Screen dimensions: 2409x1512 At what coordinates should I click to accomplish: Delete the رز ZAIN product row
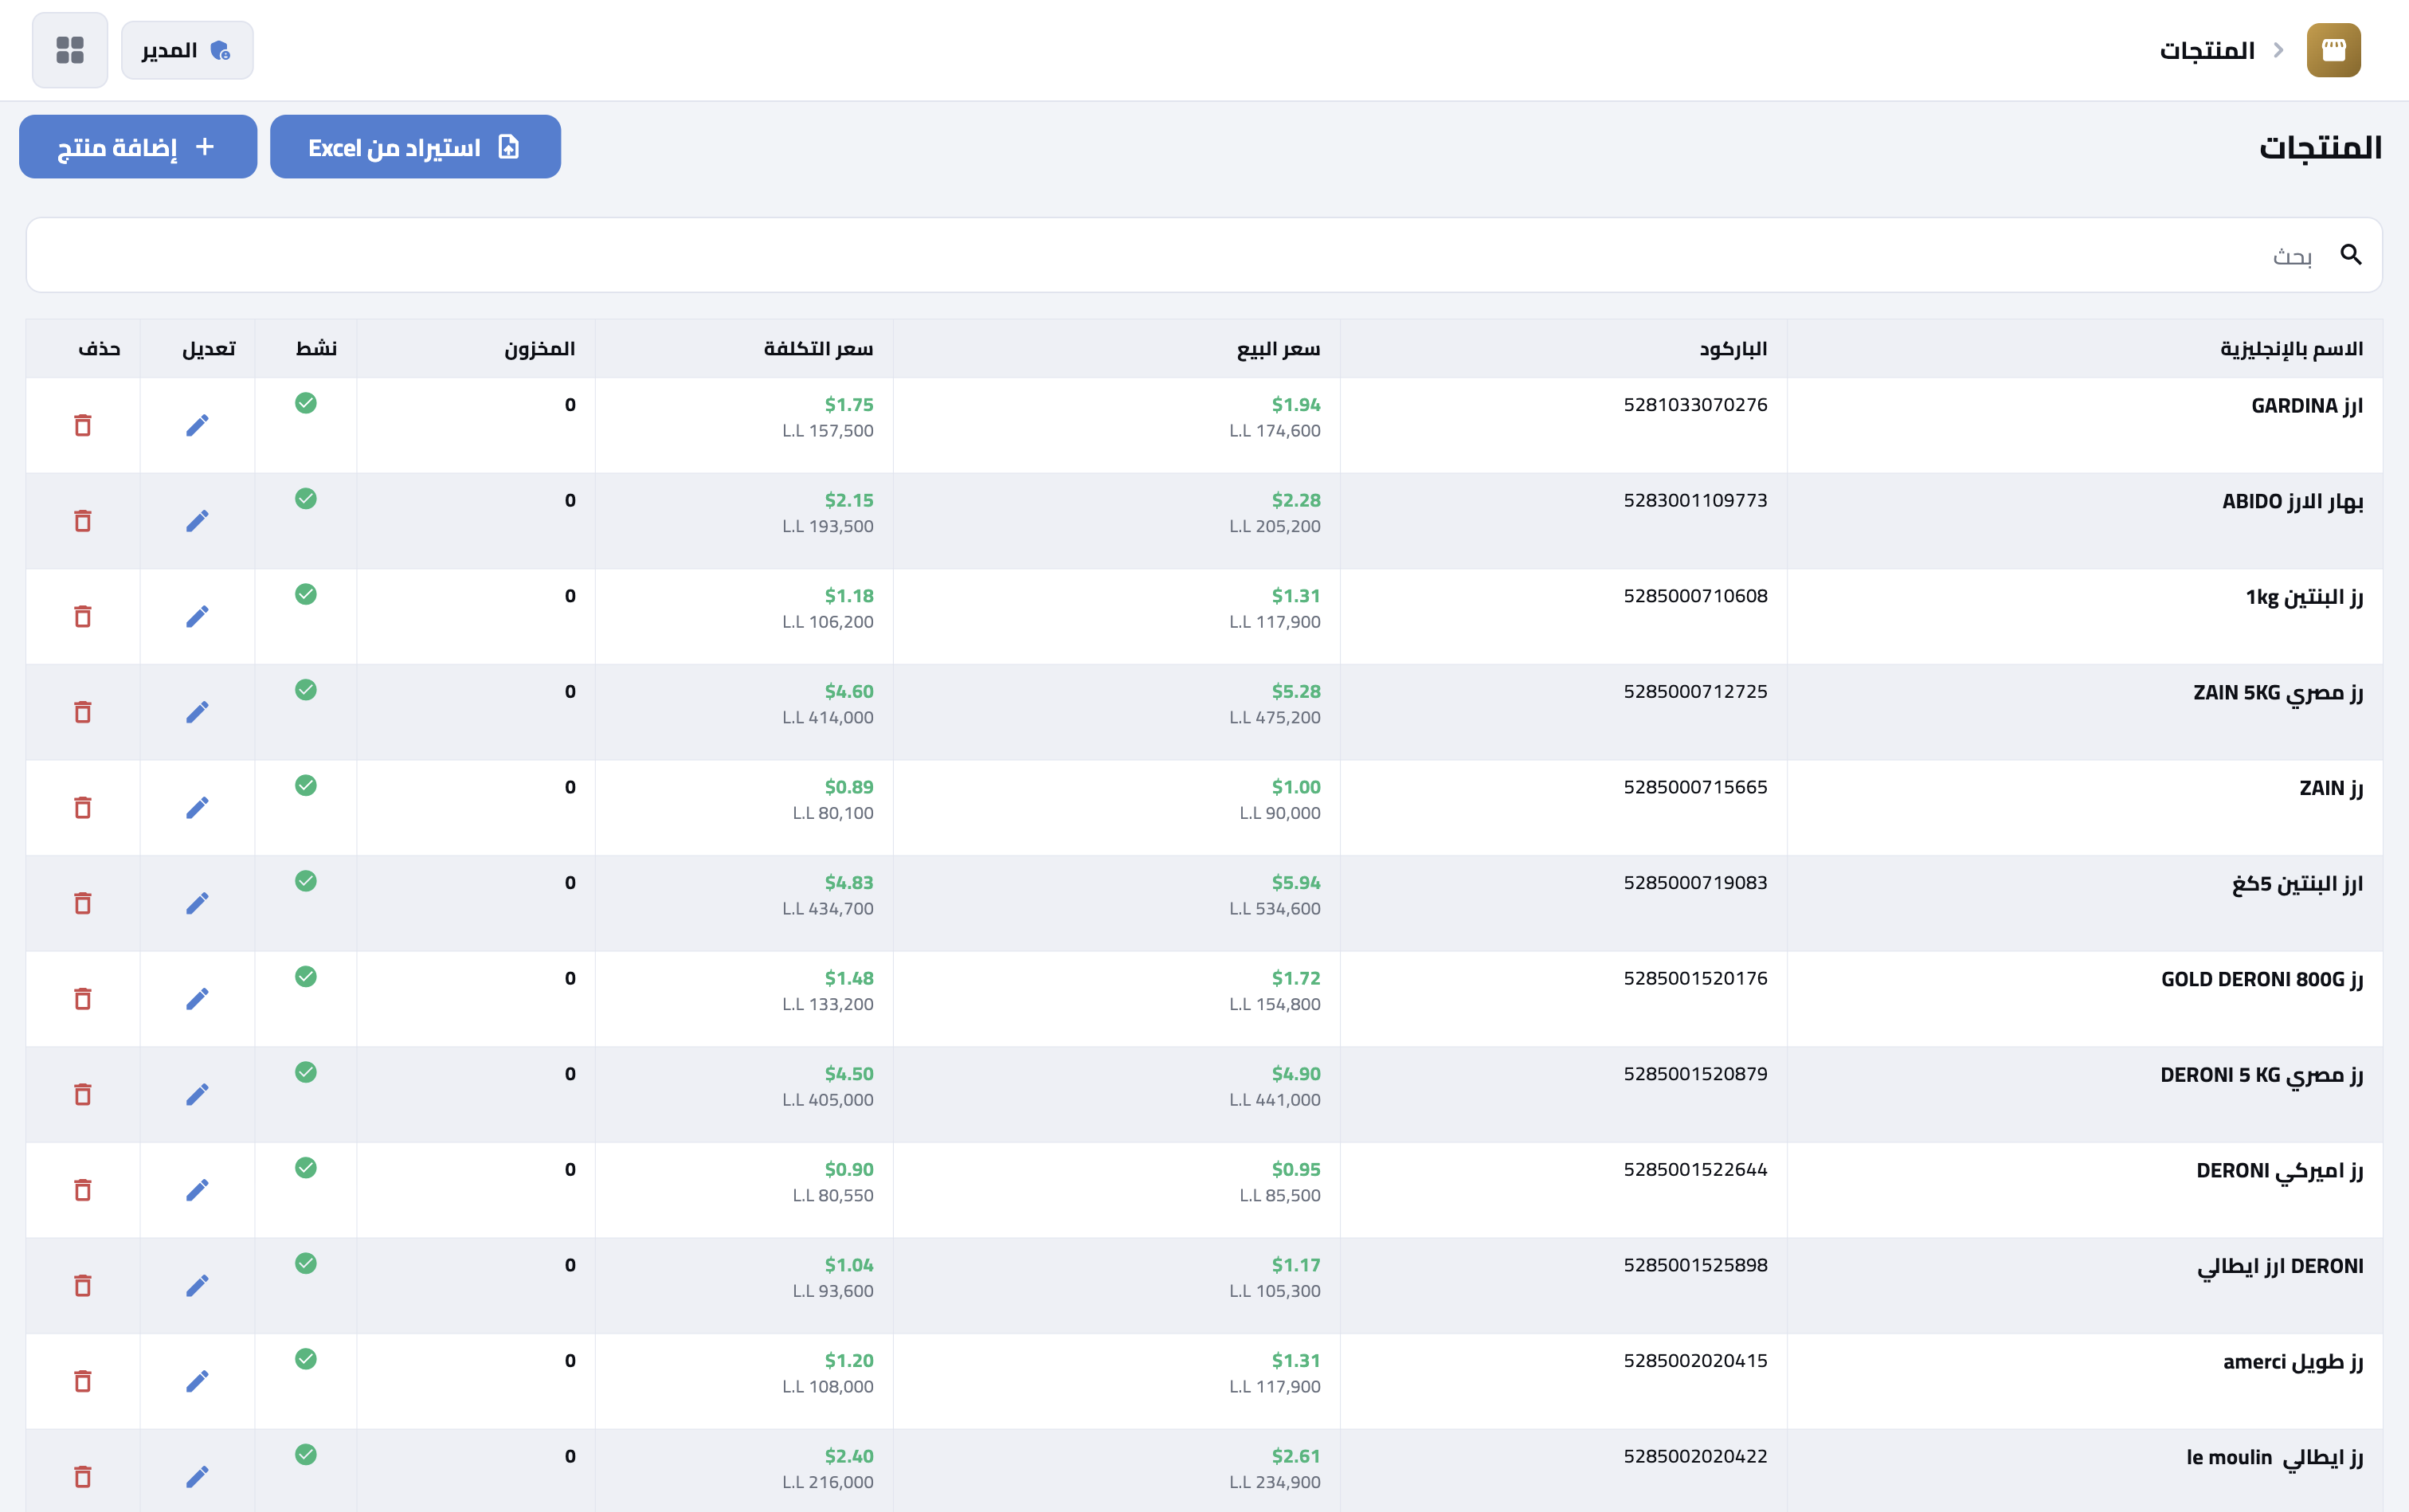(83, 808)
